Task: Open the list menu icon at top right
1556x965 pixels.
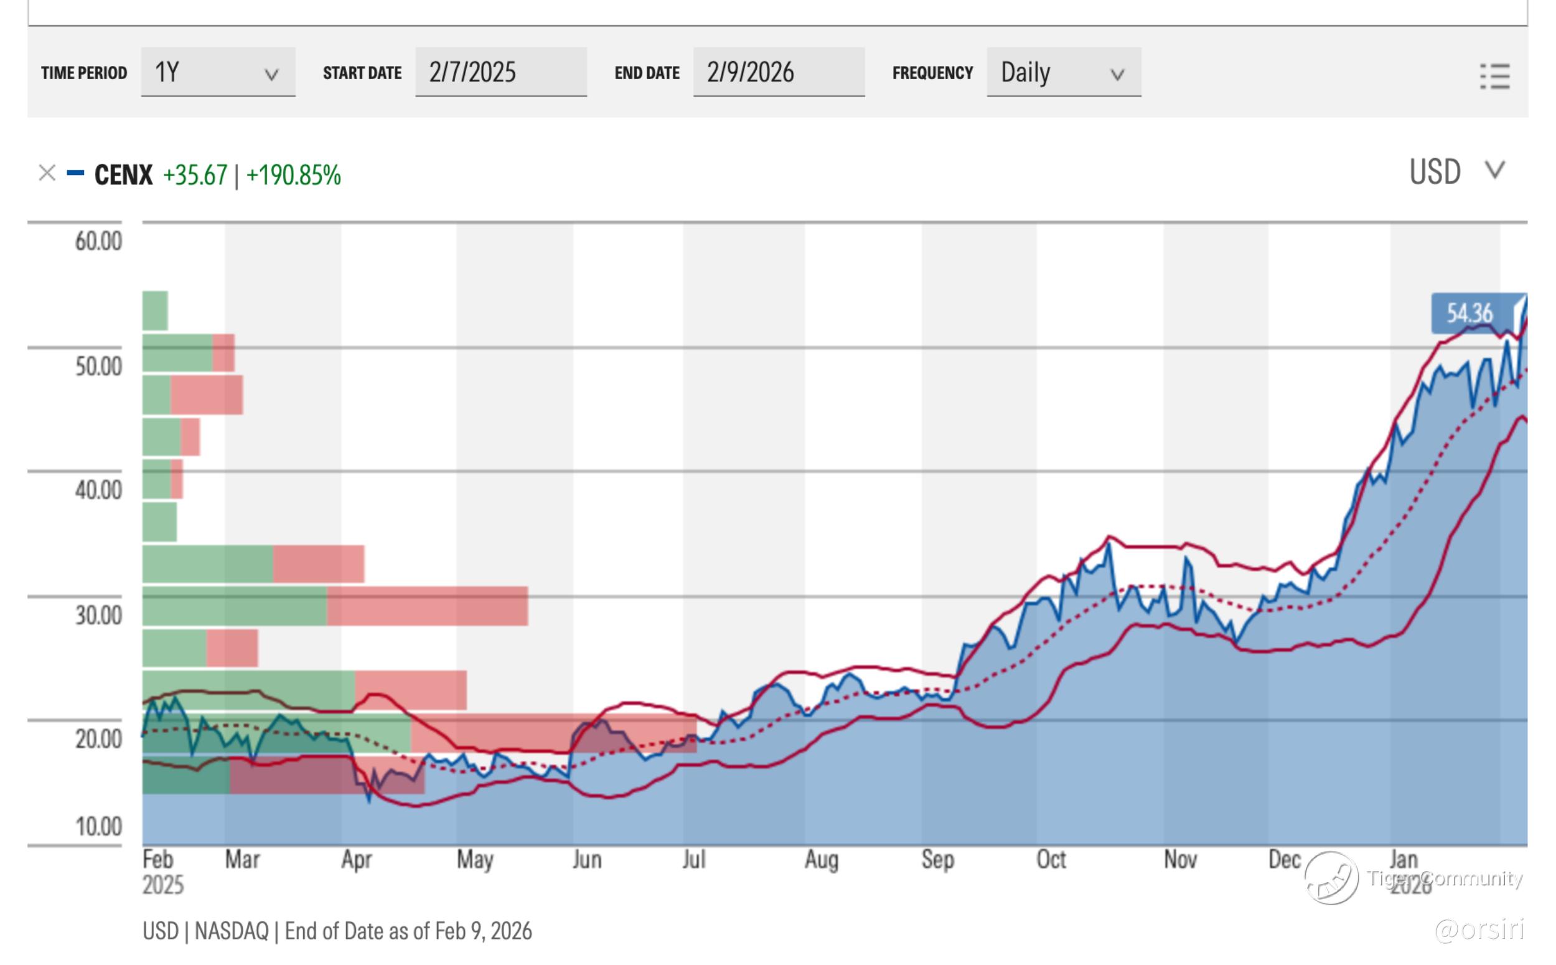Action: coord(1494,76)
